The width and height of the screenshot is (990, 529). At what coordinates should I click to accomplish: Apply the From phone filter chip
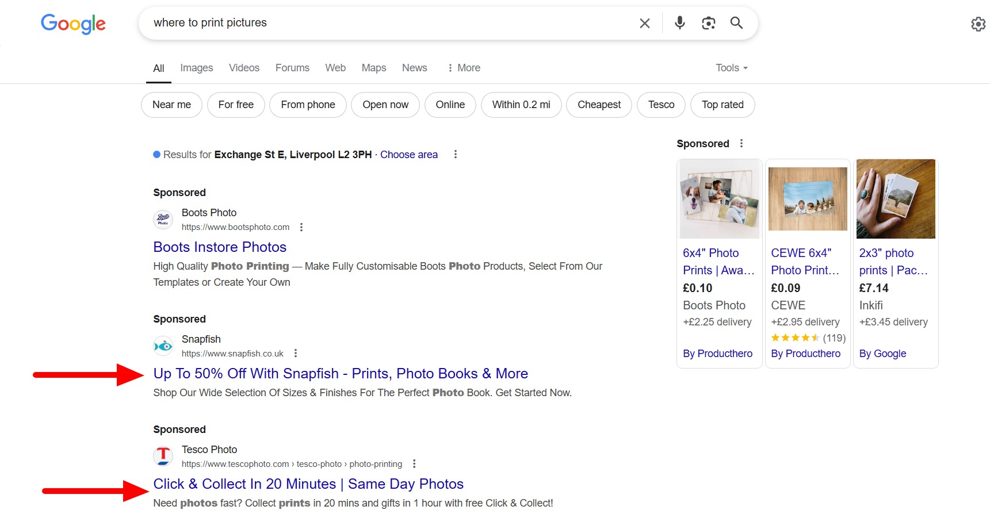(x=308, y=105)
